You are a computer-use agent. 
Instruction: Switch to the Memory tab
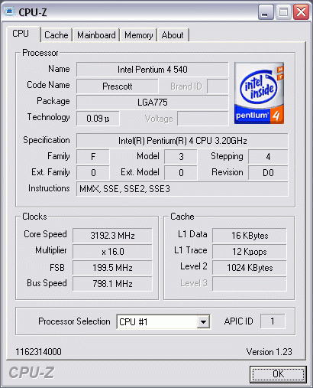(x=139, y=35)
